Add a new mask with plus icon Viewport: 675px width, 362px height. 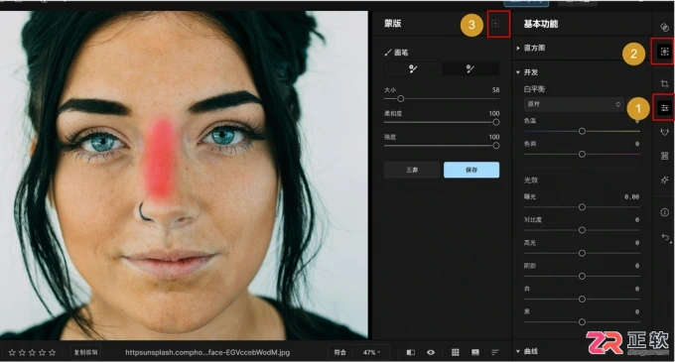click(495, 24)
